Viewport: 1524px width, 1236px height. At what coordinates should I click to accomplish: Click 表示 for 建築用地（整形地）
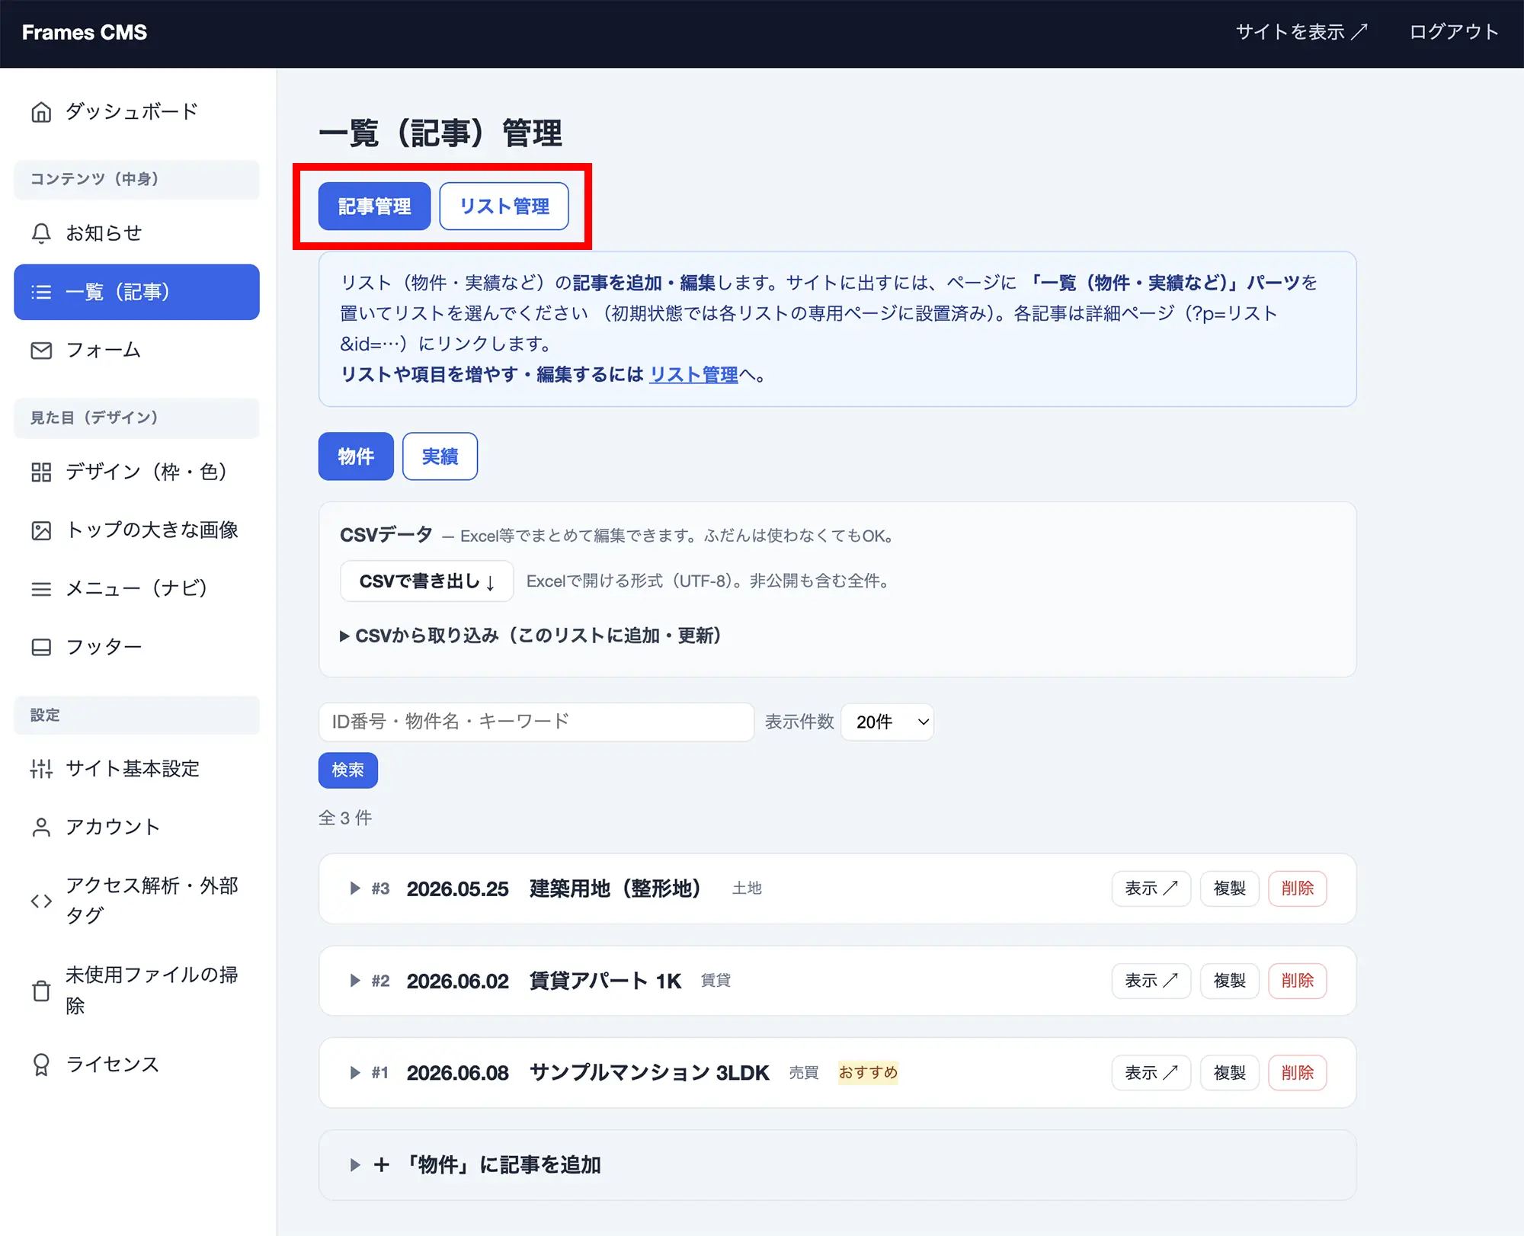pyautogui.click(x=1151, y=889)
